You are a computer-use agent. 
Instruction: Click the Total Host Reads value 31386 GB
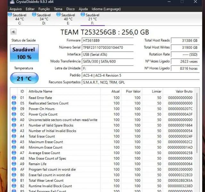185,40
